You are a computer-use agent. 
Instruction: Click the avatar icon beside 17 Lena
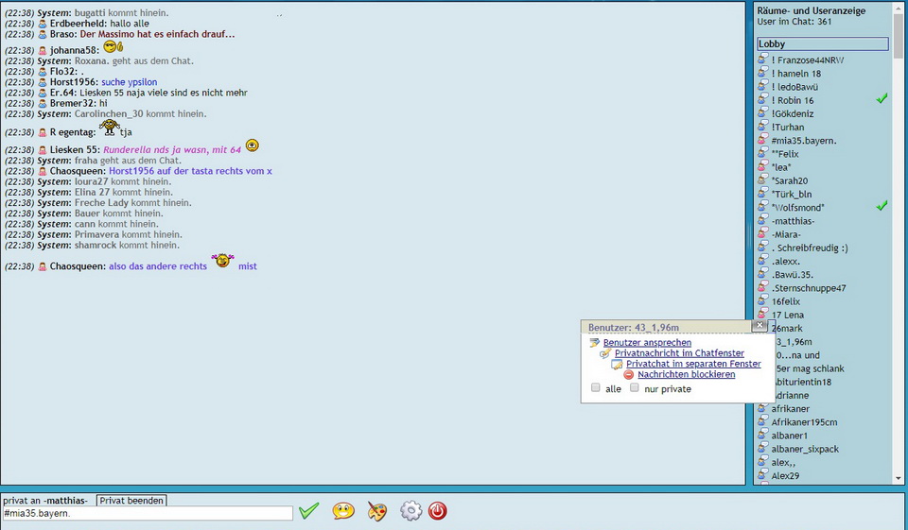coord(762,315)
